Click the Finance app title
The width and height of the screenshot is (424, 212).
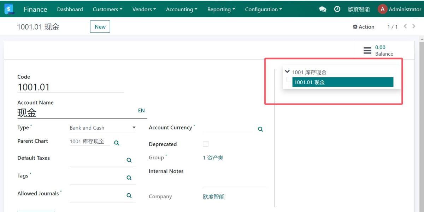[35, 10]
